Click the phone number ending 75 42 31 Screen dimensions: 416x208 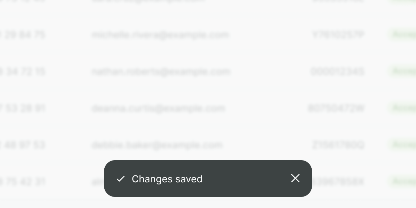pyautogui.click(x=23, y=182)
